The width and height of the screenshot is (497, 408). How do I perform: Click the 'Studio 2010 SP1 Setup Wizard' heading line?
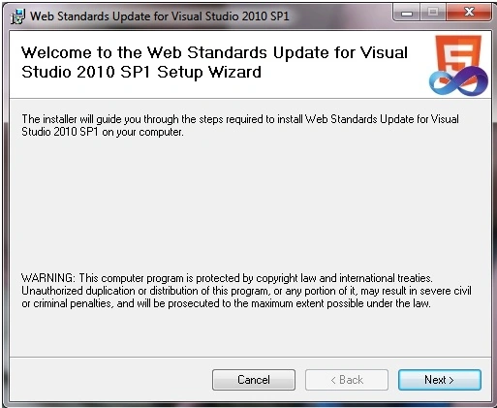click(x=141, y=72)
